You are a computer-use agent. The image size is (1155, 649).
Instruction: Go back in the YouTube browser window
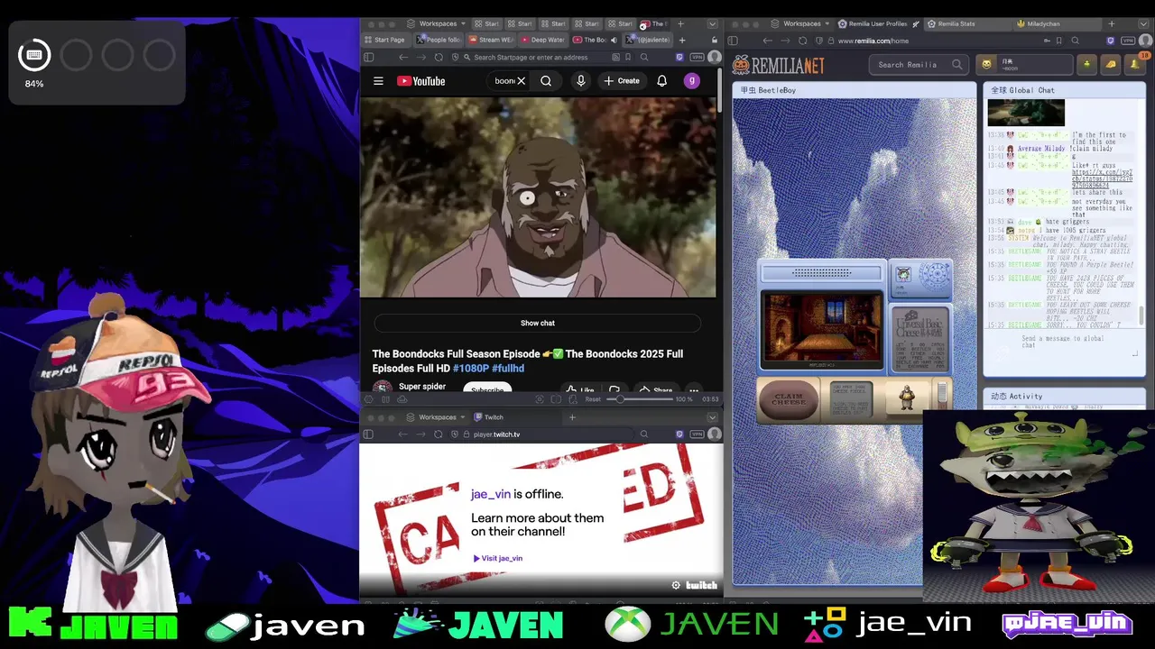(403, 57)
